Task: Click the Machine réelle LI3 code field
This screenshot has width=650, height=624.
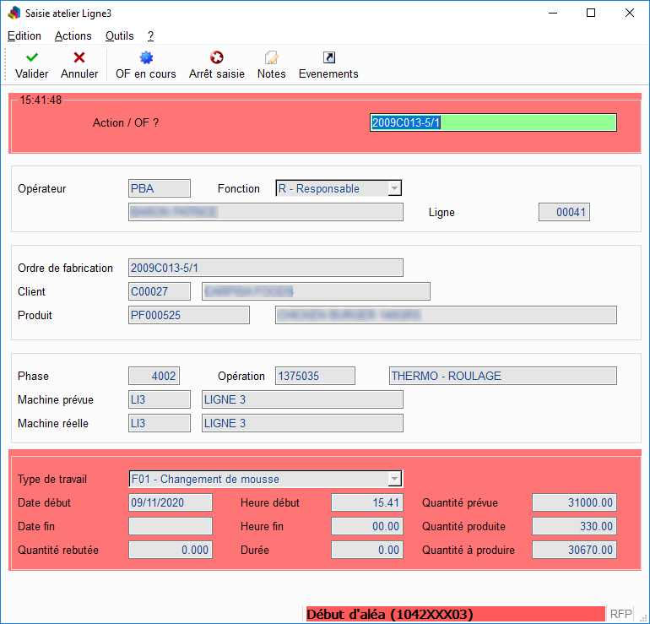Action: [160, 423]
